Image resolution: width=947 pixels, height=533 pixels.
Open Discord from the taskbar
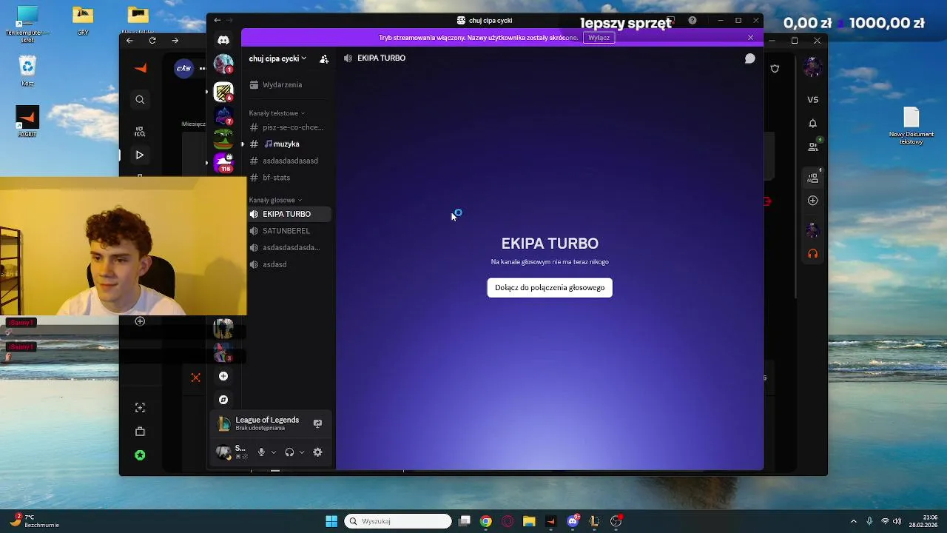(x=573, y=521)
